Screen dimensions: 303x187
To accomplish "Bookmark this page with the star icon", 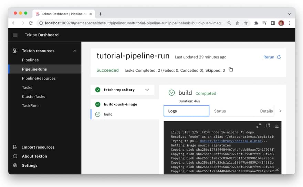I will [246, 23].
